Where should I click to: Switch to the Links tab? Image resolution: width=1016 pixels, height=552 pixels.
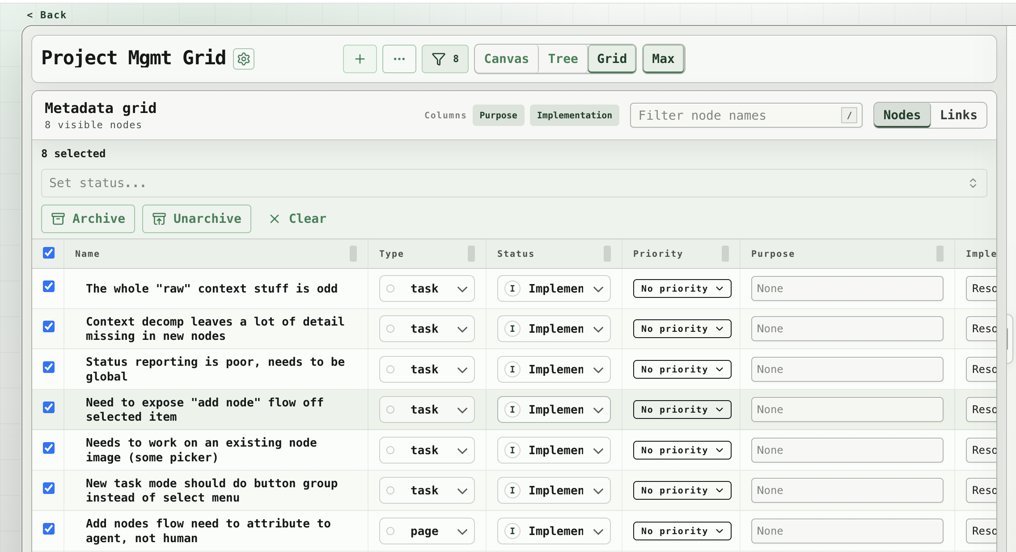coord(958,115)
